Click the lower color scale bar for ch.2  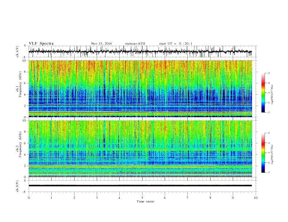click(263, 153)
